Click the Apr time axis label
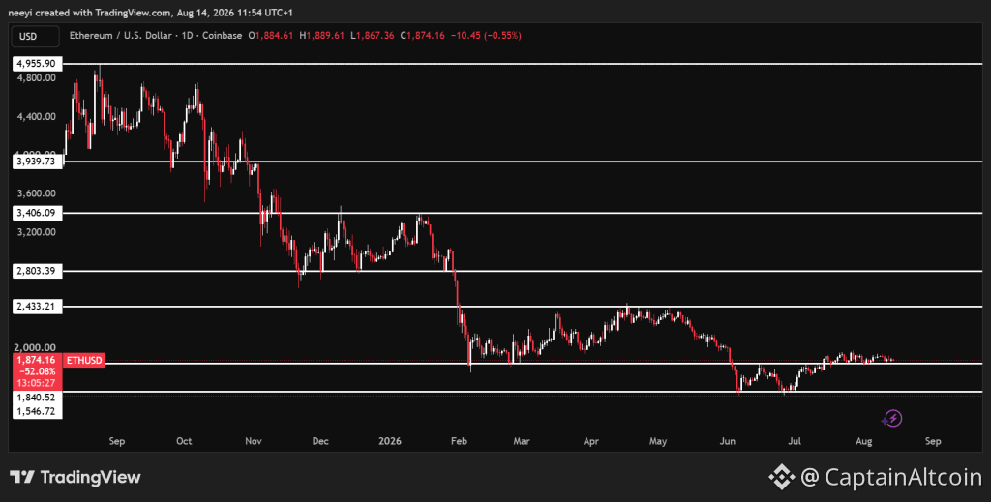The image size is (991, 502). coord(591,441)
